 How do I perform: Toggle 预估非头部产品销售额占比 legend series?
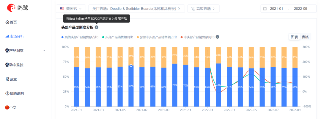coord(157,37)
